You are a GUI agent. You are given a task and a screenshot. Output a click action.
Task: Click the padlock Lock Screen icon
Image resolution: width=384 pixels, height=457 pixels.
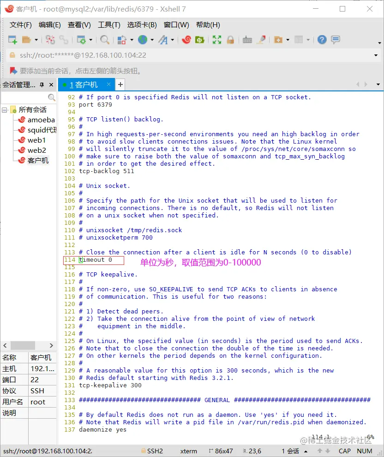pos(230,40)
